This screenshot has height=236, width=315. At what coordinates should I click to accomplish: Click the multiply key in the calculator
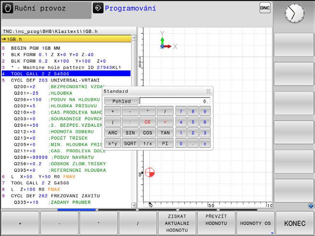(x=147, y=111)
